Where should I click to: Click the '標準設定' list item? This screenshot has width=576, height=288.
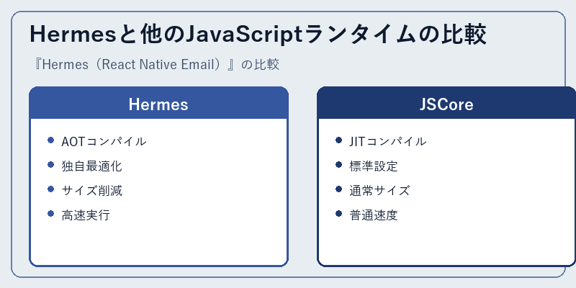[367, 166]
